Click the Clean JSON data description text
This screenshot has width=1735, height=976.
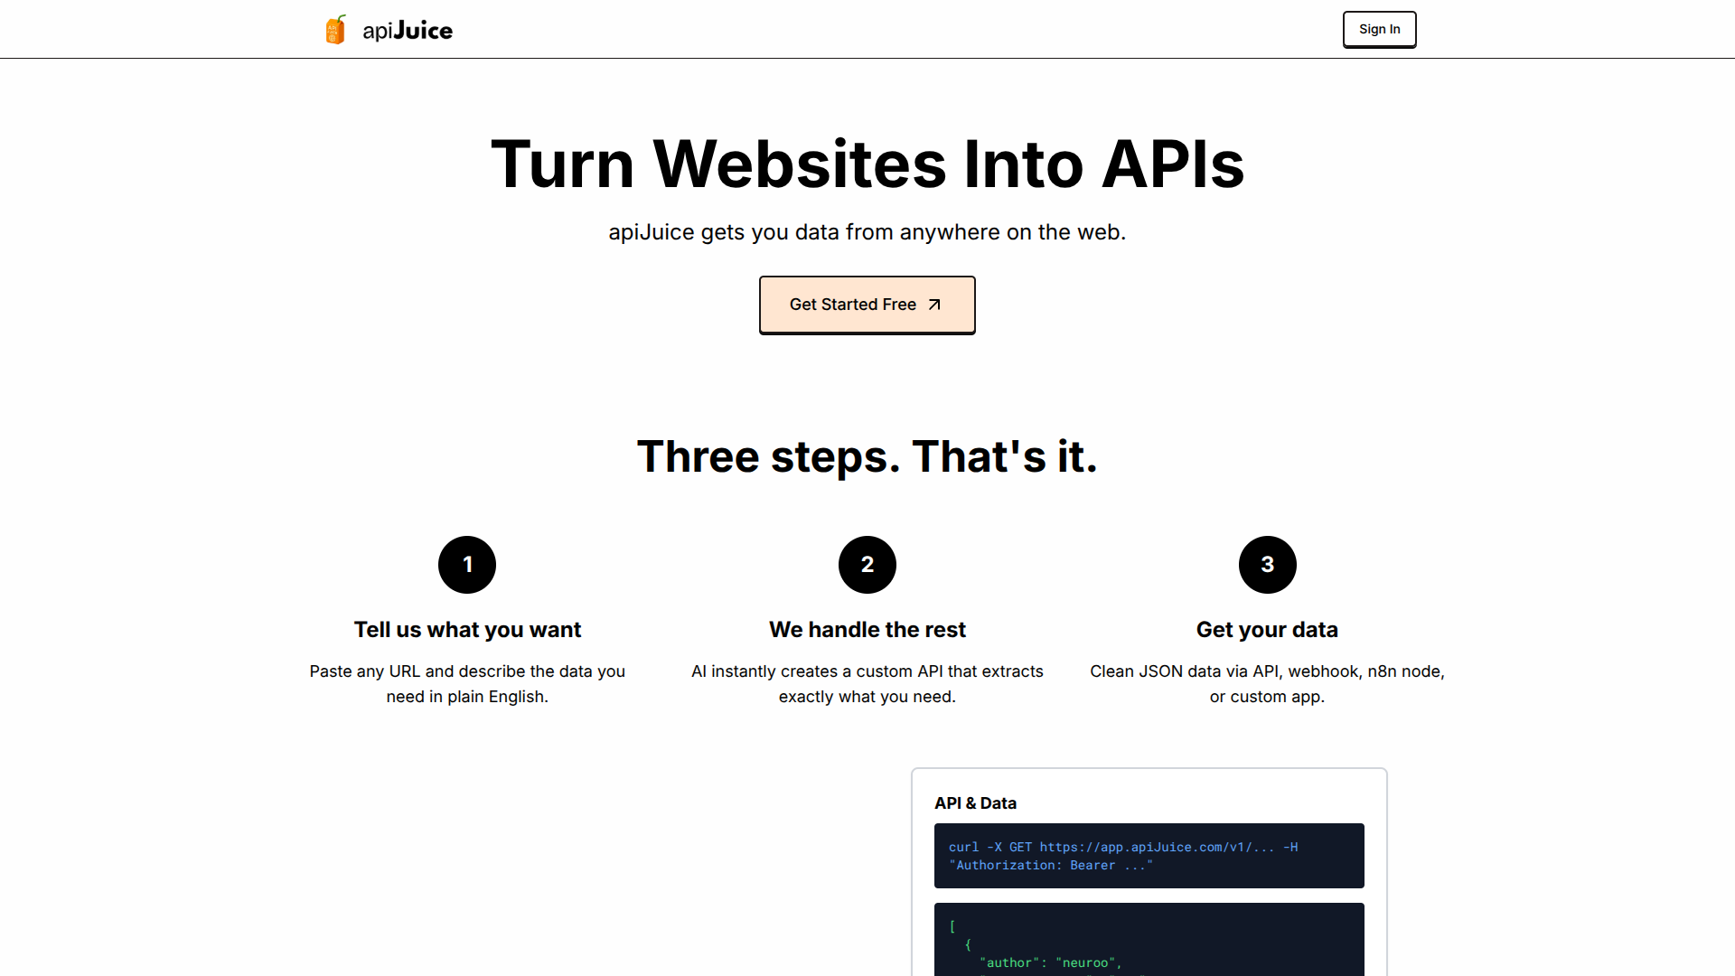1267,684
